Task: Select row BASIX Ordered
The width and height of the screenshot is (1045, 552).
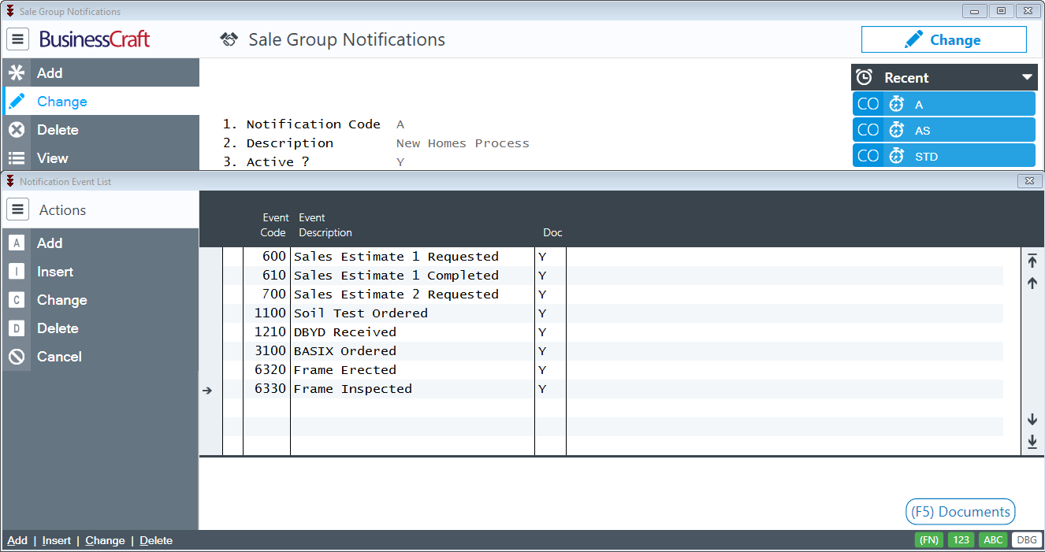Action: point(612,351)
